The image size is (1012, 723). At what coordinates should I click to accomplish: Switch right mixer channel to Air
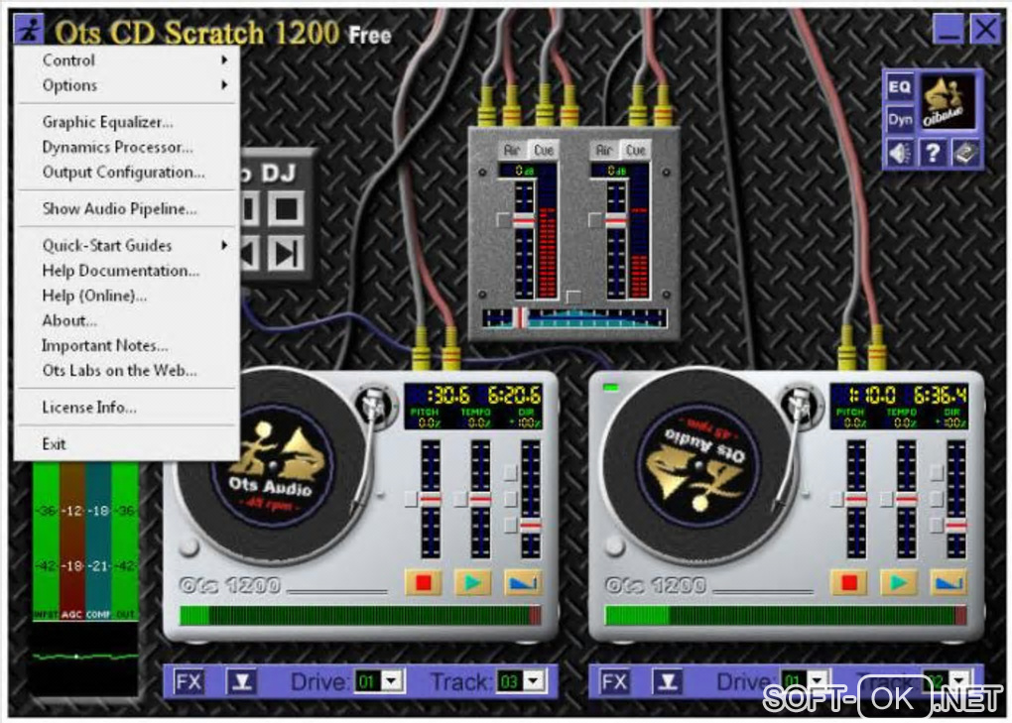point(603,150)
